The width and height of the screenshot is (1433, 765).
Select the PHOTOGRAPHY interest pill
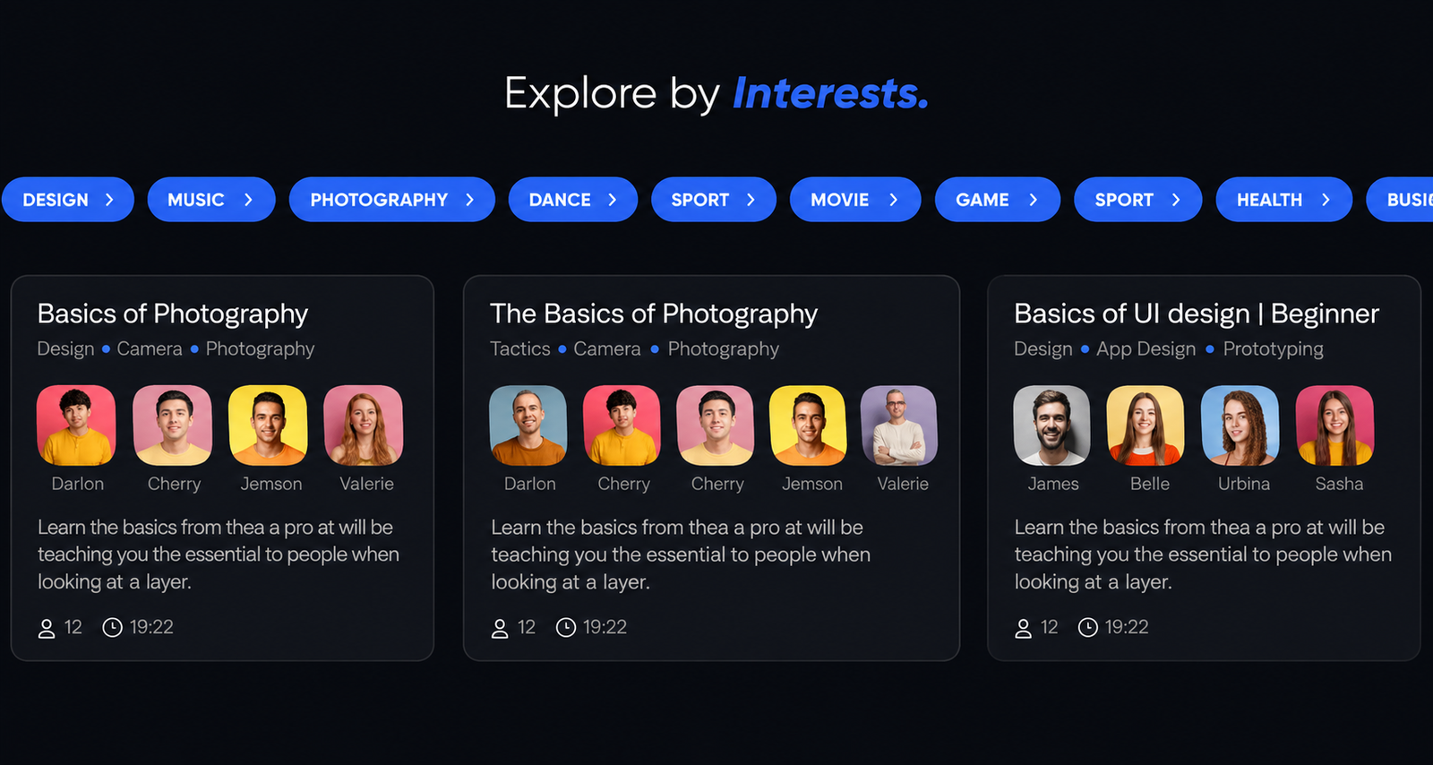pos(391,200)
